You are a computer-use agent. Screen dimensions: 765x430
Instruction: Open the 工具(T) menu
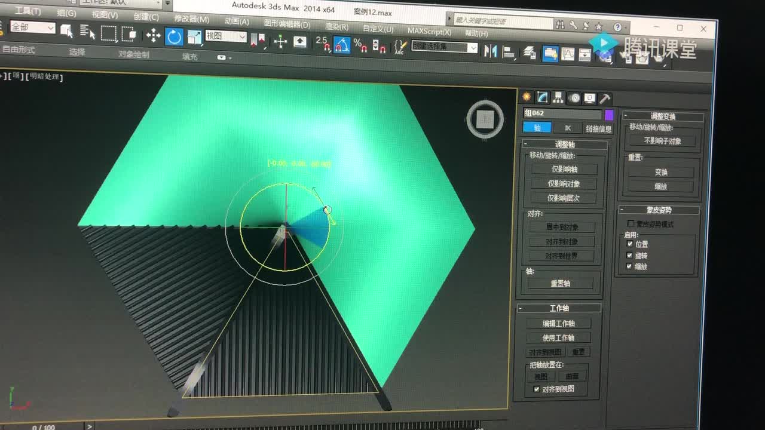tap(27, 11)
